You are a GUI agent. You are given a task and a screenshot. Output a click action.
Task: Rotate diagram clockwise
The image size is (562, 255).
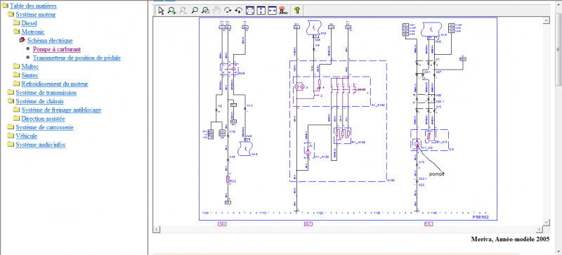(x=228, y=11)
